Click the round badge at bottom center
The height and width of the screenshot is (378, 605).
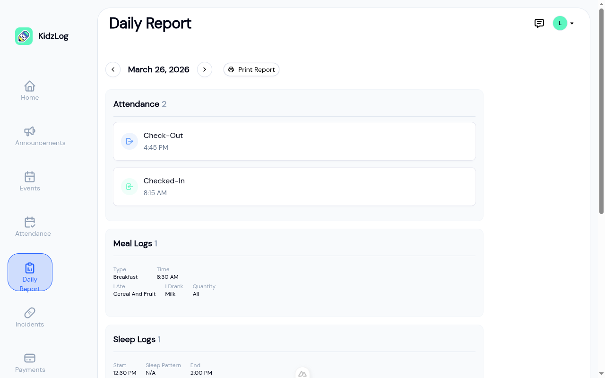point(302,373)
